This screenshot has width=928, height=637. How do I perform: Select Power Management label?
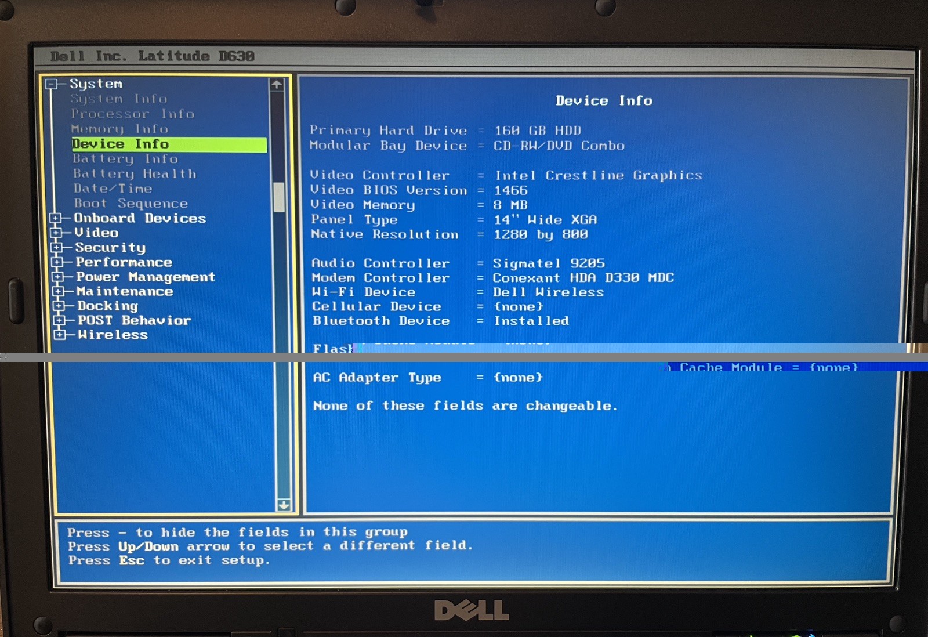pos(146,277)
